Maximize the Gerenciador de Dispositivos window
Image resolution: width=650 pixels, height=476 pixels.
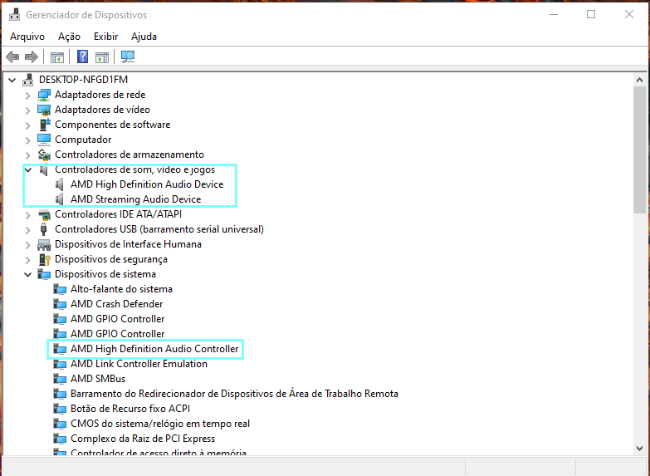pyautogui.click(x=591, y=14)
